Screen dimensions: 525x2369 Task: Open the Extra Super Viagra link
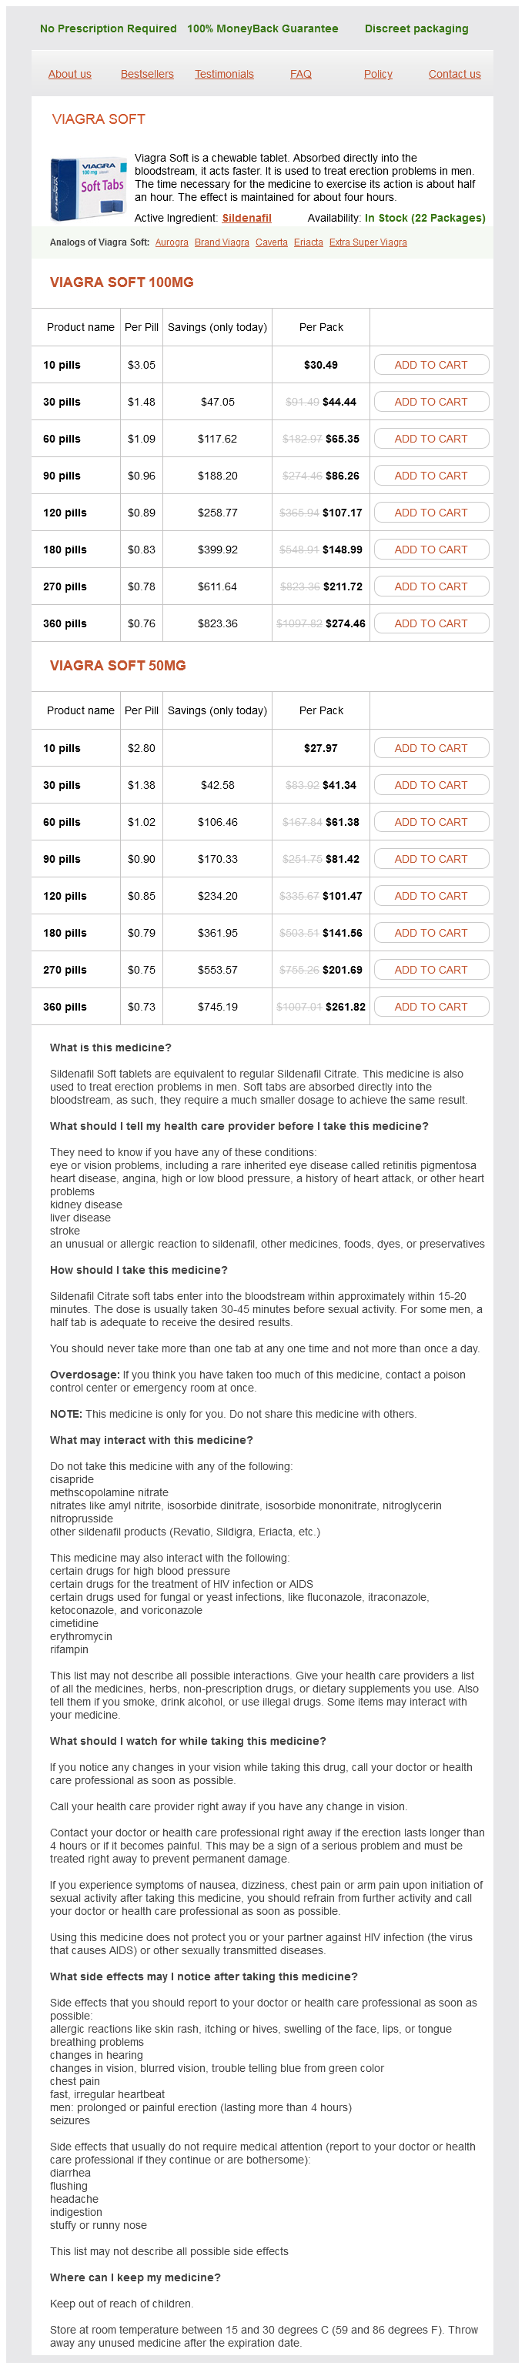(x=368, y=242)
